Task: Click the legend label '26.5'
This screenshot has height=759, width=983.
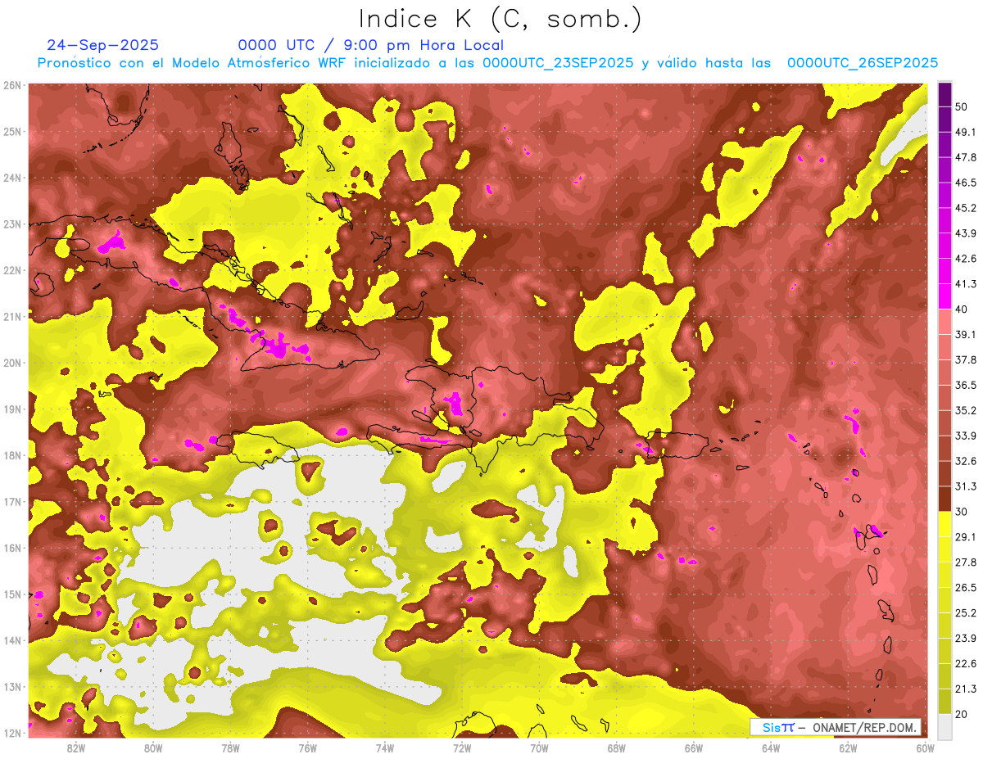Action: (x=966, y=588)
